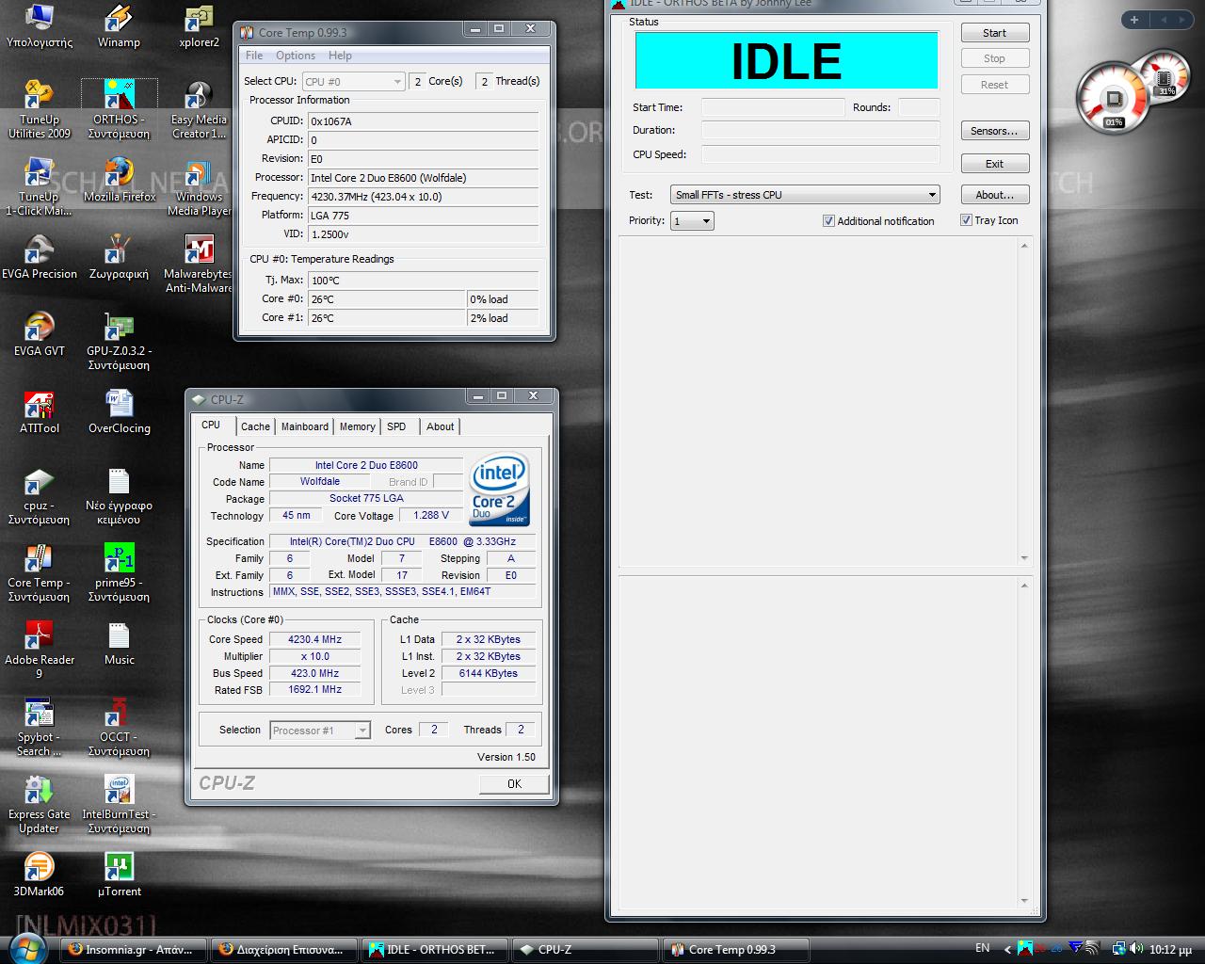Switch to the Cache tab in CPU-Z
This screenshot has width=1205, height=964.
(255, 426)
